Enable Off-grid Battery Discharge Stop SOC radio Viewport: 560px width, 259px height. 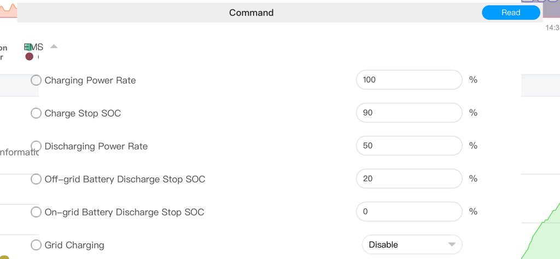(36, 179)
